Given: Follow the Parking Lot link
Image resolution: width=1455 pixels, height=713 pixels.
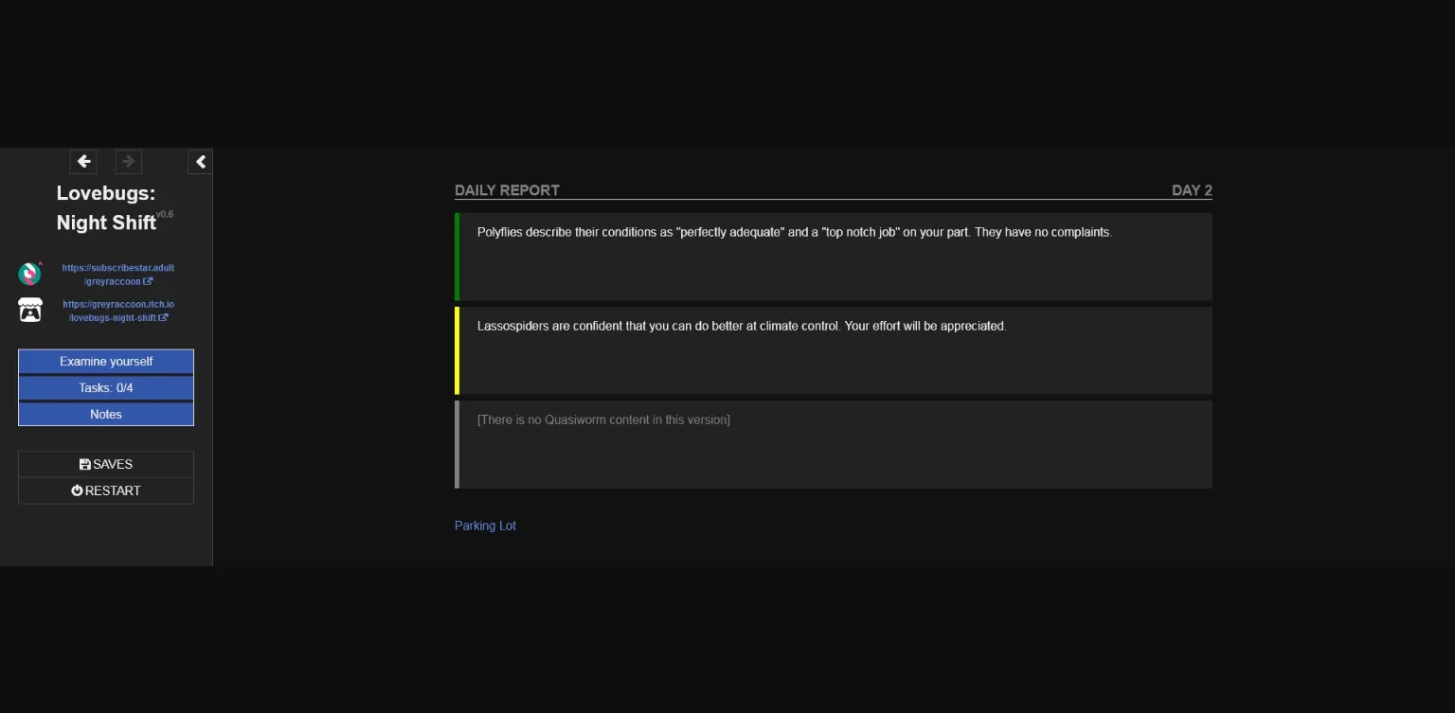Looking at the screenshot, I should 485,526.
